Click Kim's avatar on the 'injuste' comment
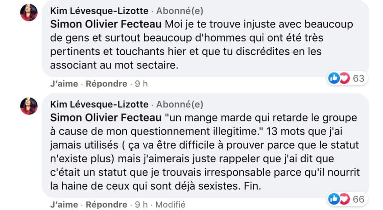 click(x=29, y=13)
